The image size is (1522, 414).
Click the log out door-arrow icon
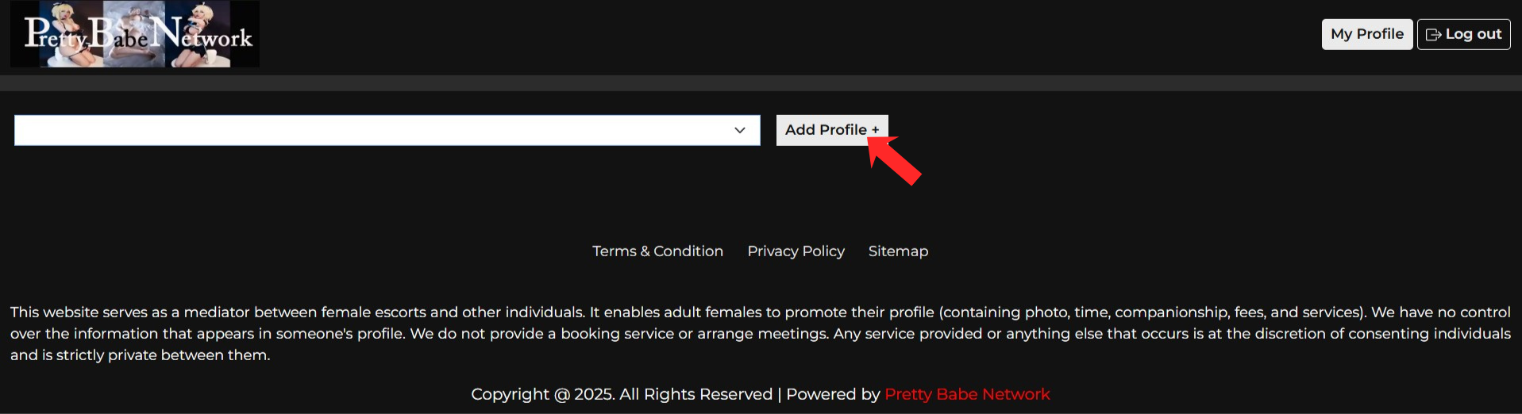pos(1433,35)
